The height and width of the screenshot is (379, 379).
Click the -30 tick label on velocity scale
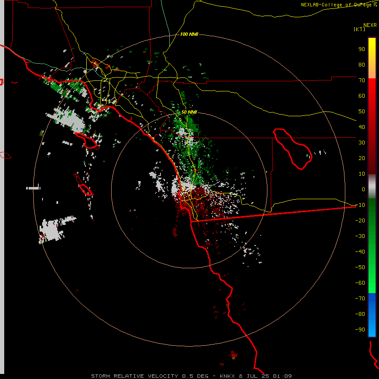[x=360, y=236]
